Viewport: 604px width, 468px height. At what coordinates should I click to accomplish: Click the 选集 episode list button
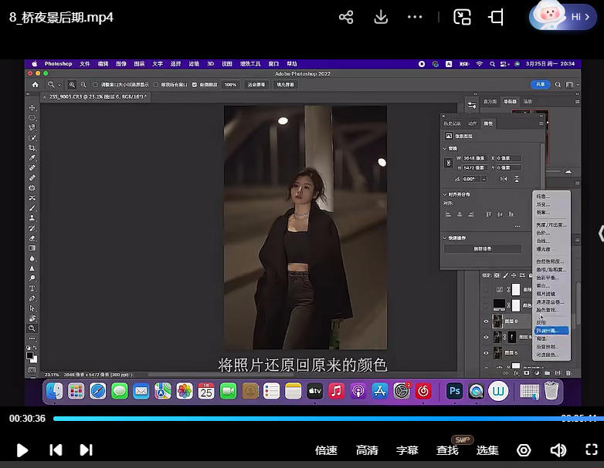(487, 450)
